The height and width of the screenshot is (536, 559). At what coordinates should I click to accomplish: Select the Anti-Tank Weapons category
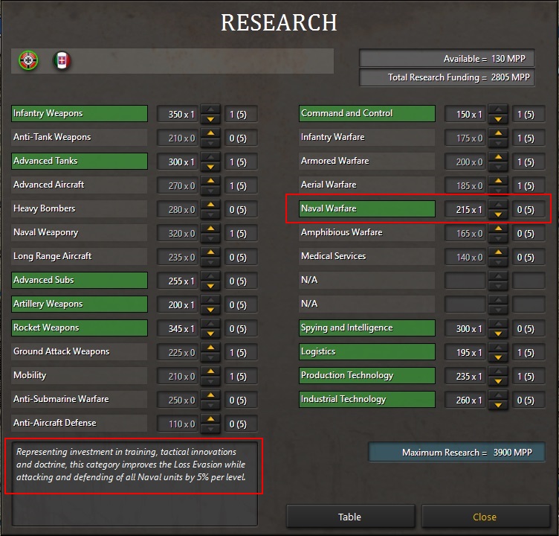tap(79, 138)
